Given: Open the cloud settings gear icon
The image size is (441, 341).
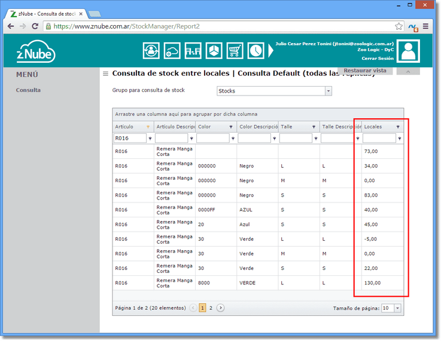Looking at the screenshot, I should 172,51.
